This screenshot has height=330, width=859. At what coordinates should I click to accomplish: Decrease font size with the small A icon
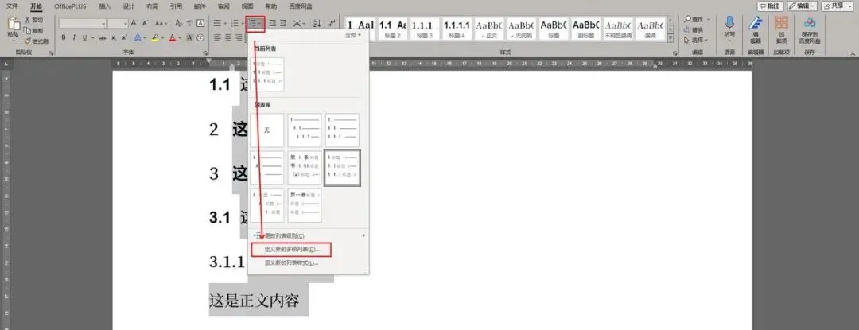click(146, 23)
